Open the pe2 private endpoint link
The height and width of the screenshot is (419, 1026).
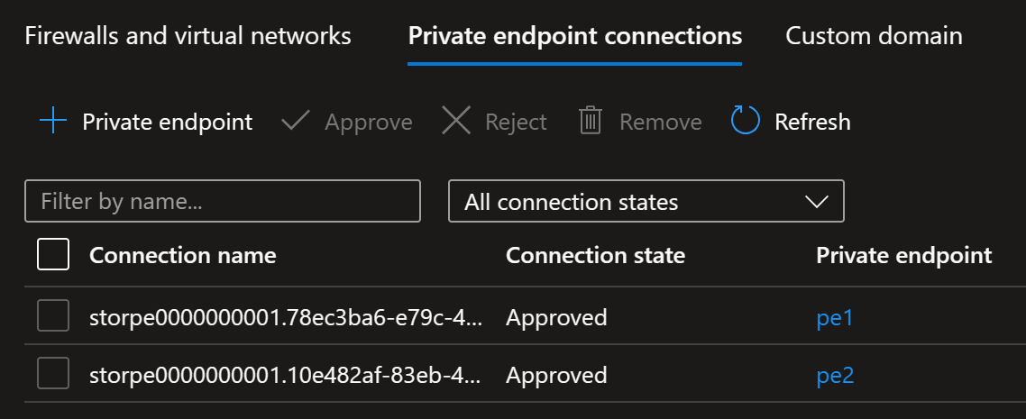[x=835, y=376]
